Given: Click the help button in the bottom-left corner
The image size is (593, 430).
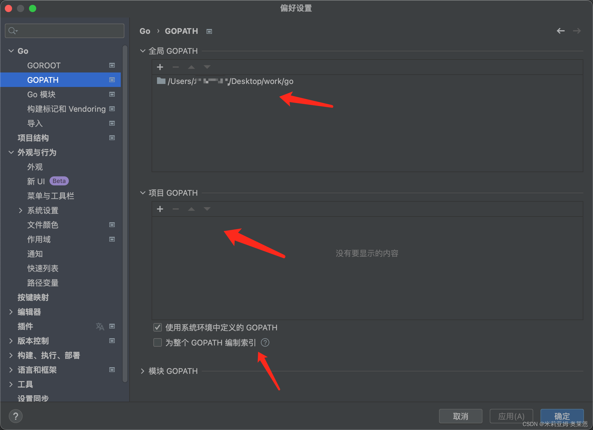Looking at the screenshot, I should (16, 416).
